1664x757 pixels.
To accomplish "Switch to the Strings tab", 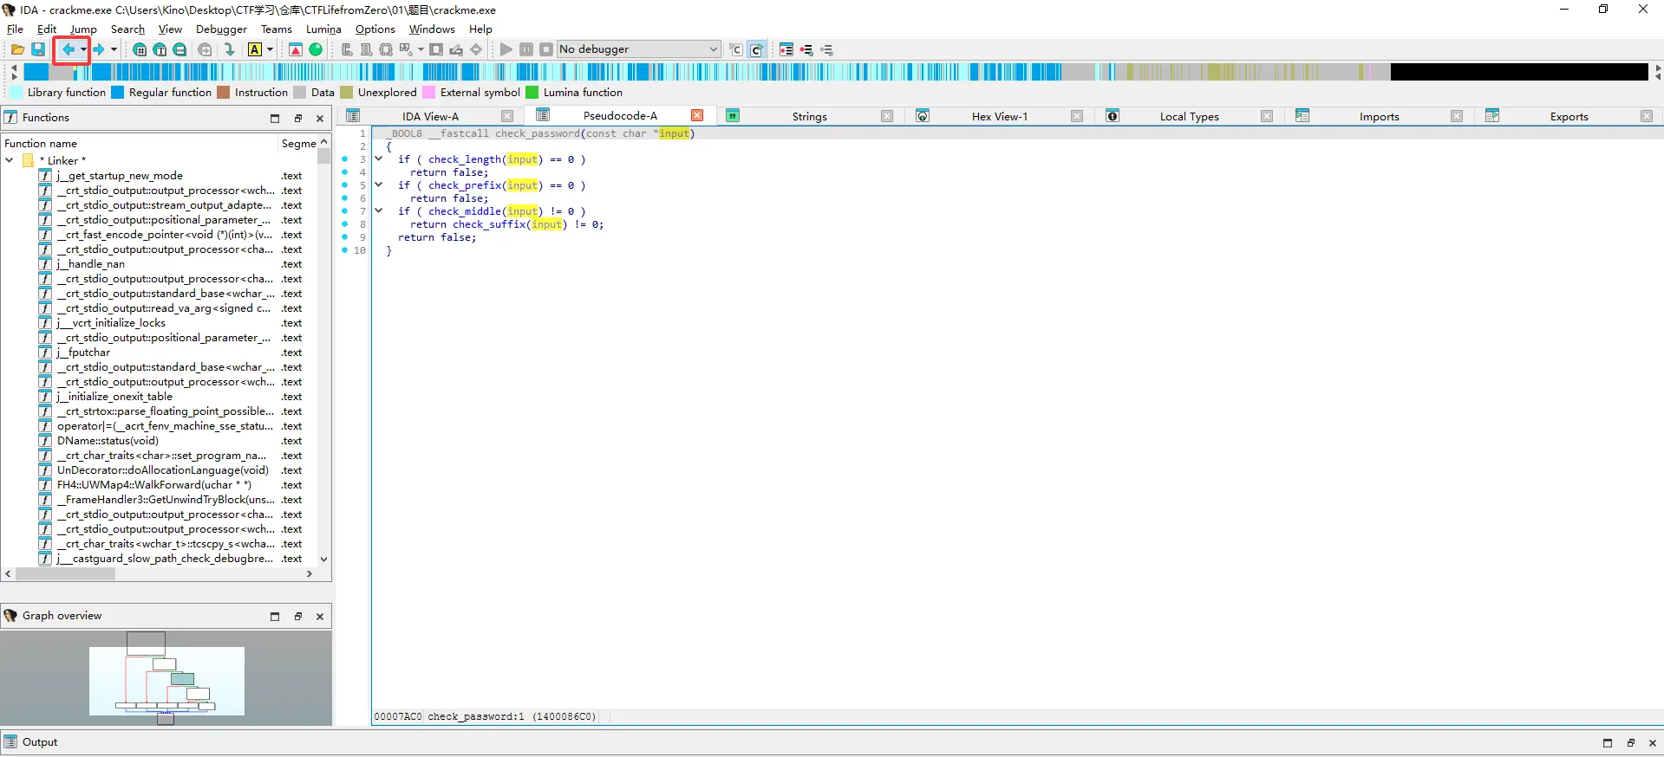I will tap(810, 116).
